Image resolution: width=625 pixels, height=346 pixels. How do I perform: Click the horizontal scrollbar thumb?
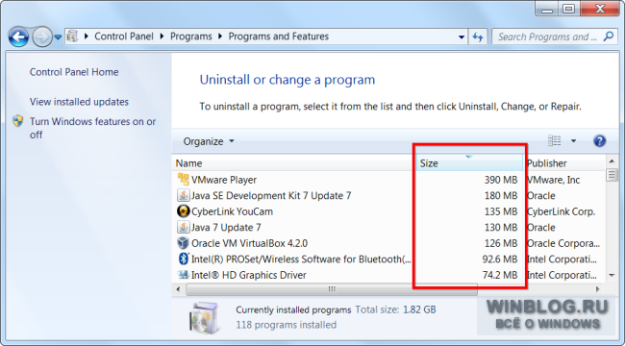(x=332, y=289)
